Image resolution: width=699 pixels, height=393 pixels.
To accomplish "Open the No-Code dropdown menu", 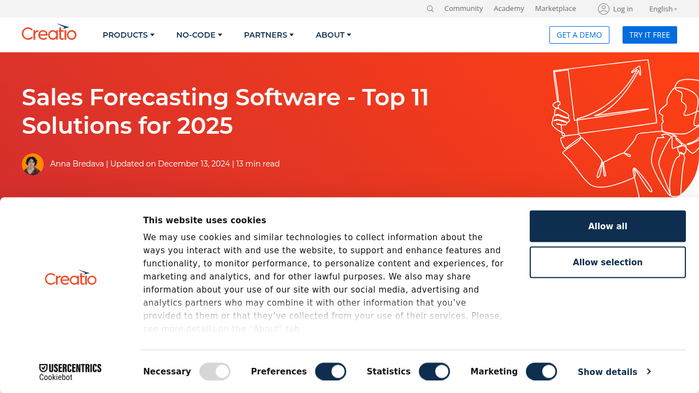I will pyautogui.click(x=199, y=35).
